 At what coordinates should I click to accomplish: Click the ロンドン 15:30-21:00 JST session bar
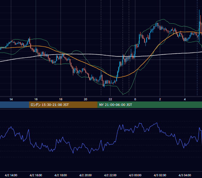[x=63, y=105]
